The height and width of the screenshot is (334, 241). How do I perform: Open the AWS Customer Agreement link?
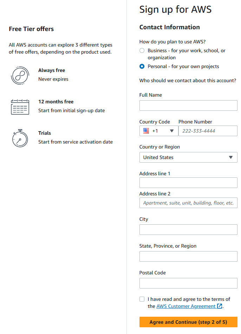pyautogui.click(x=186, y=306)
